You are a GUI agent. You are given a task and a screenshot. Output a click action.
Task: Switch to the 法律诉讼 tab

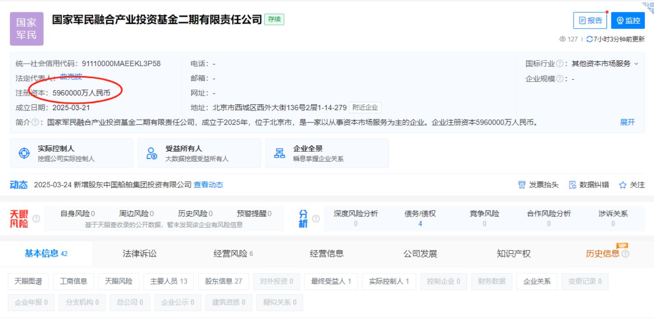139,254
